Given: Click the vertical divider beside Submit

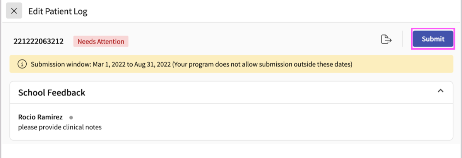Looking at the screenshot, I should (402, 39).
